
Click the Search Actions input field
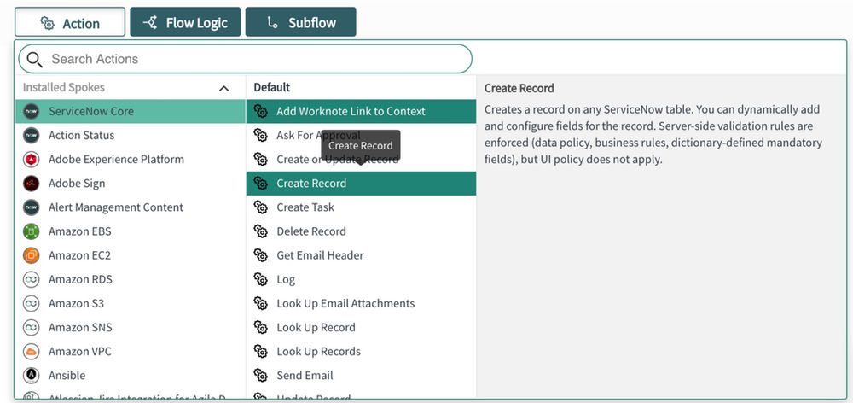[246, 59]
